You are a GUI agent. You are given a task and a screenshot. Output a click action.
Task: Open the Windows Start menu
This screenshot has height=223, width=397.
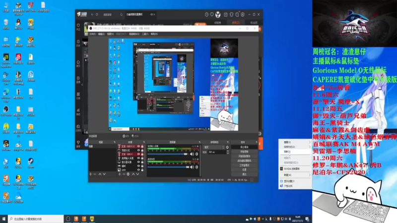tap(4, 219)
